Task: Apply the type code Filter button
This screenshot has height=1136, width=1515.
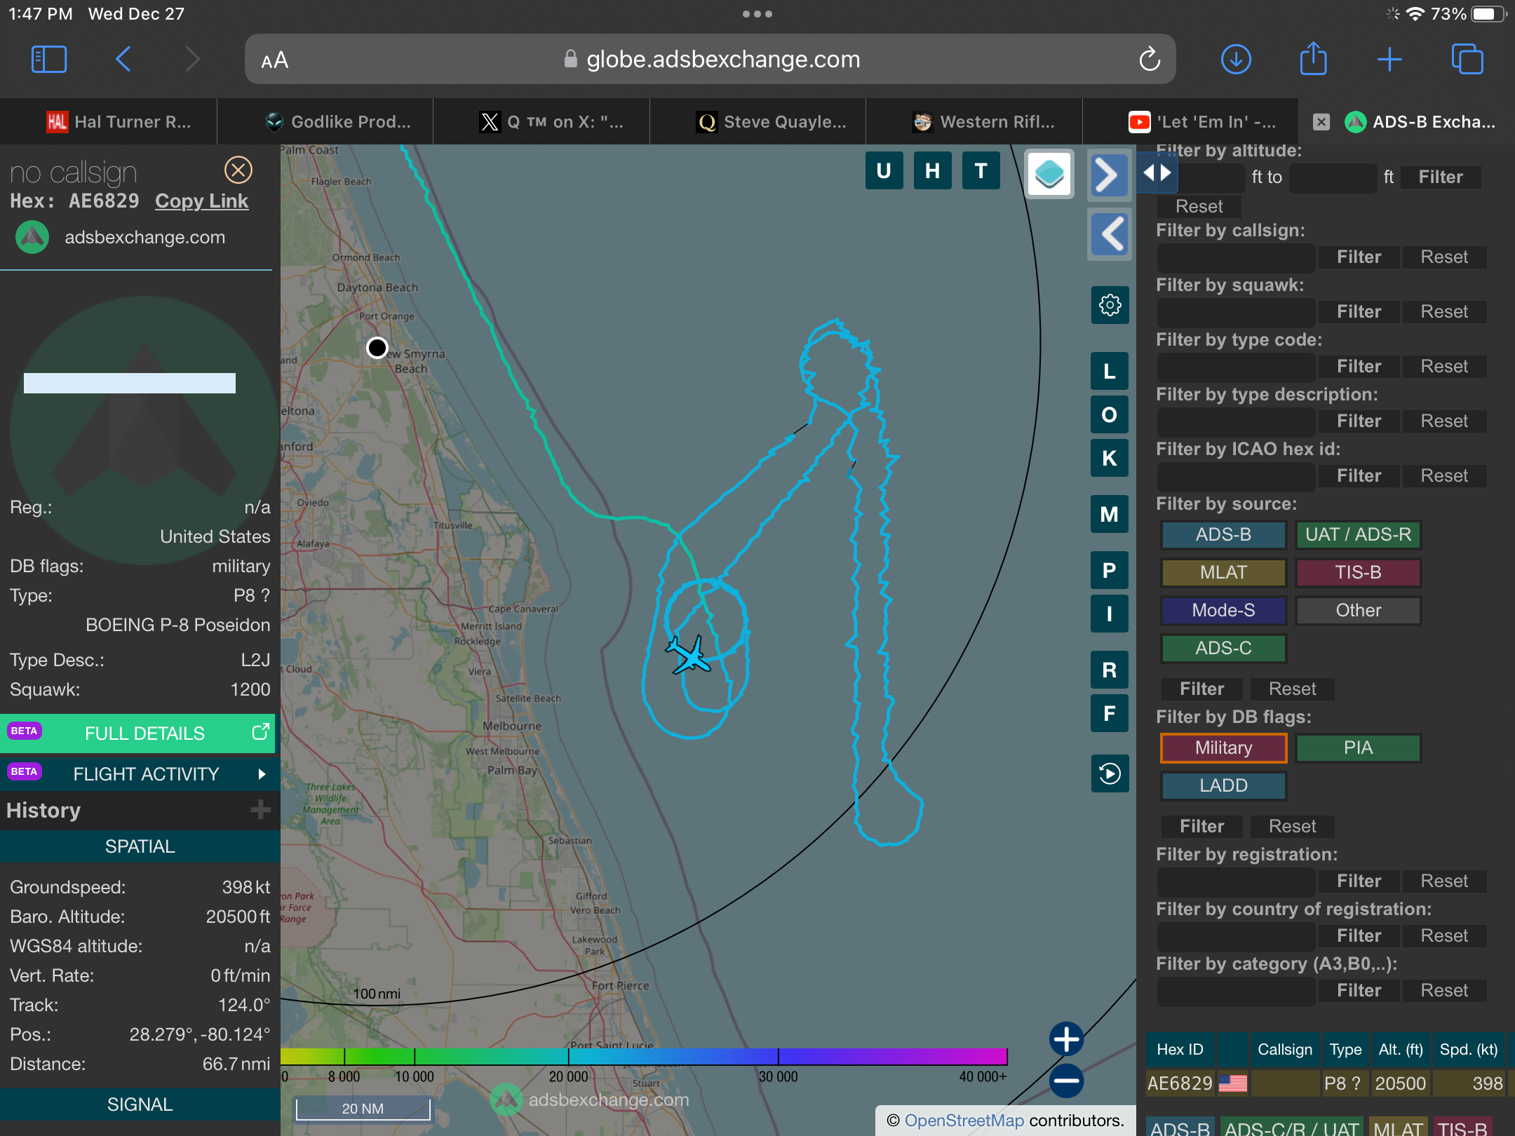Action: pyautogui.click(x=1359, y=367)
